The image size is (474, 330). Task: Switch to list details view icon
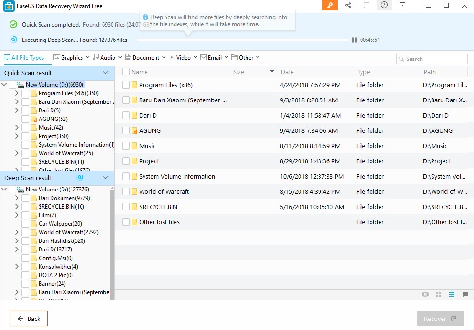coord(452,294)
